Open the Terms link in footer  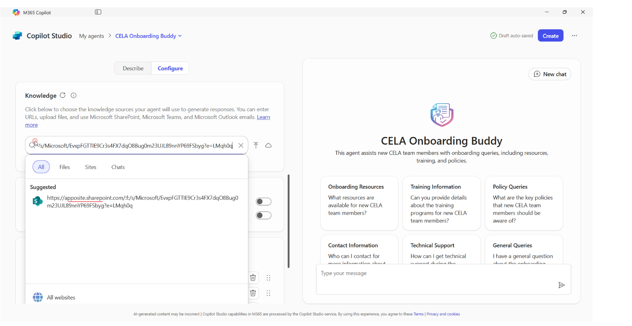[x=418, y=314]
